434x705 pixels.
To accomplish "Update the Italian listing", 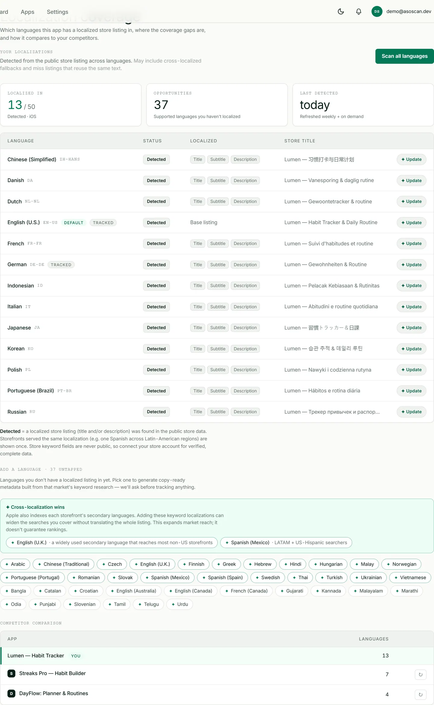I will click(411, 307).
